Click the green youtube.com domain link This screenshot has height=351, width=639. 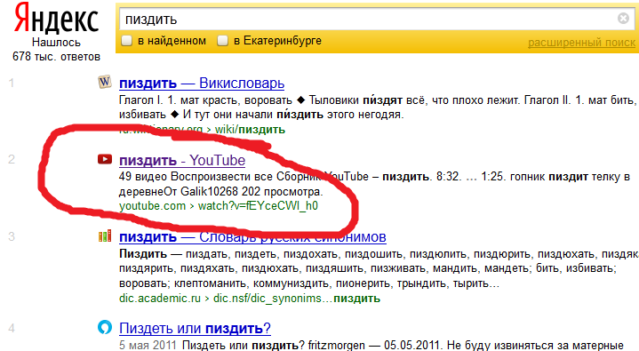click(x=152, y=206)
